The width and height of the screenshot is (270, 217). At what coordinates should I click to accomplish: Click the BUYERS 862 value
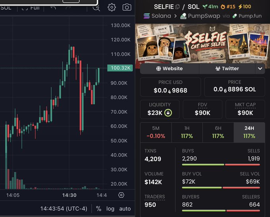click(x=187, y=204)
